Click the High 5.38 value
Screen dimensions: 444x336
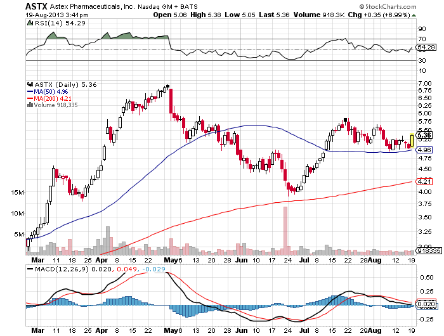pyautogui.click(x=206, y=15)
